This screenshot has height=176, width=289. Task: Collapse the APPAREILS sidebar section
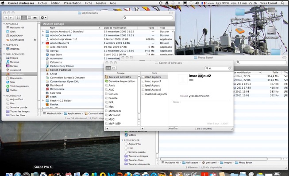(x=4, y=24)
